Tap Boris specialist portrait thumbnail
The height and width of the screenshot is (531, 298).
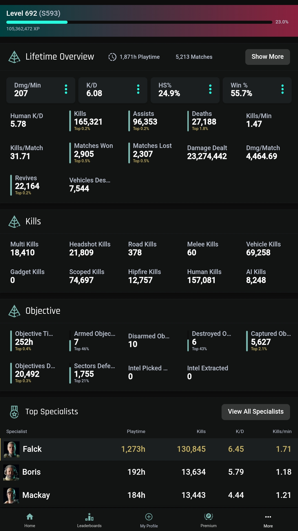click(x=11, y=472)
